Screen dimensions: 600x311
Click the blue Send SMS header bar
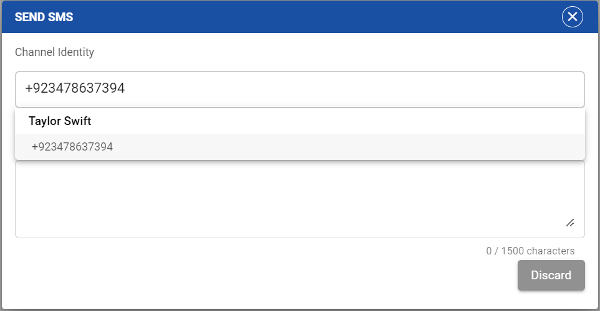click(x=299, y=17)
